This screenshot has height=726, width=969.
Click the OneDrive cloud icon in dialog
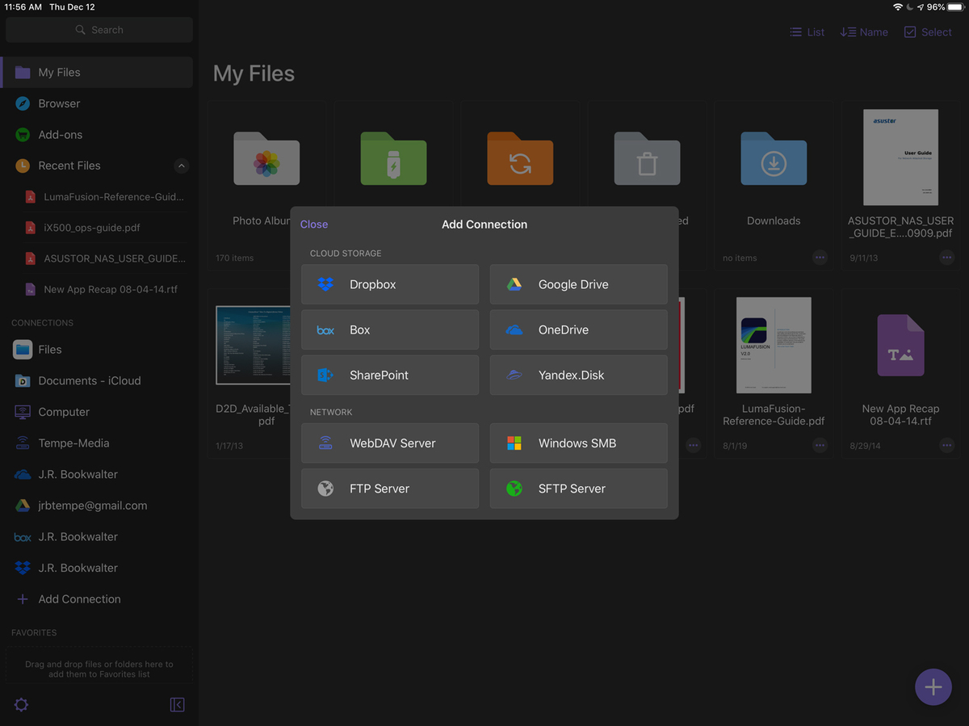(x=514, y=330)
